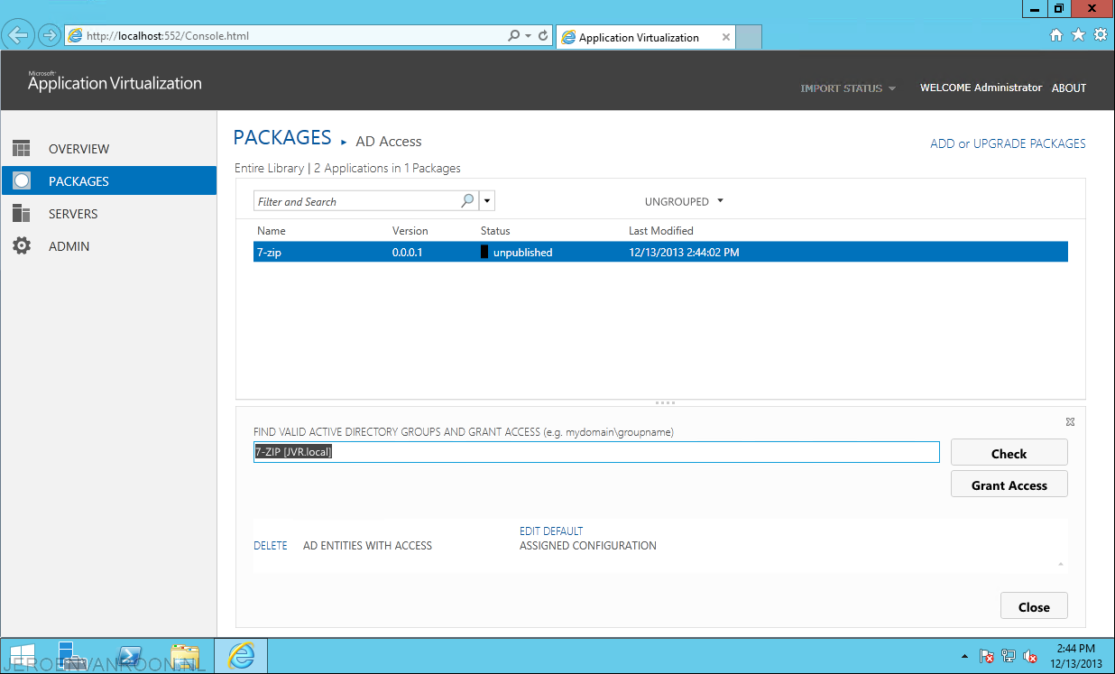Open browser Home icon
The image size is (1115, 674).
coord(1056,35)
